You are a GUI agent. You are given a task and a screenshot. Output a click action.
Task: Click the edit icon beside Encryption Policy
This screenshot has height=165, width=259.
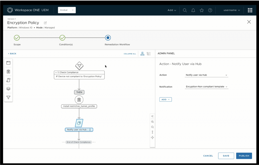coord(45,23)
